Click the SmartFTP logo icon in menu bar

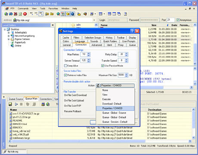tap(7, 9)
